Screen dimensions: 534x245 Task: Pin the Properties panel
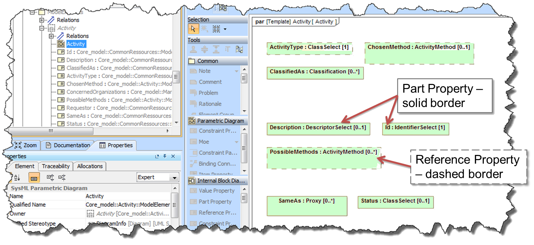click(x=165, y=156)
